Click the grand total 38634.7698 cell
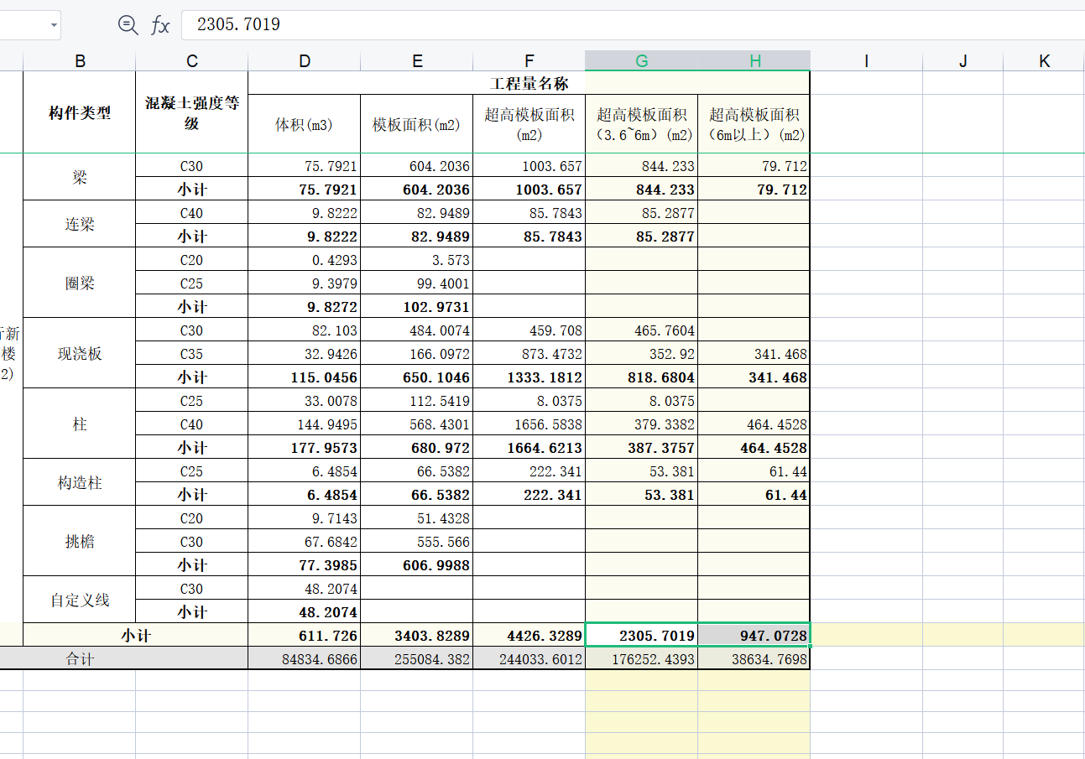Image resolution: width=1085 pixels, height=759 pixels. coord(754,658)
